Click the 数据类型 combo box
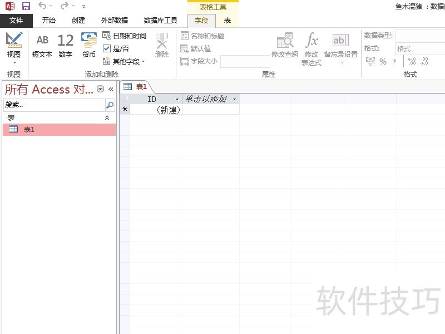The image size is (445, 334). coord(420,36)
